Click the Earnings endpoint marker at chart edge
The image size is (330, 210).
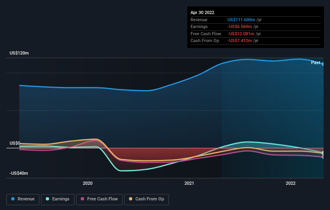pos(323,153)
